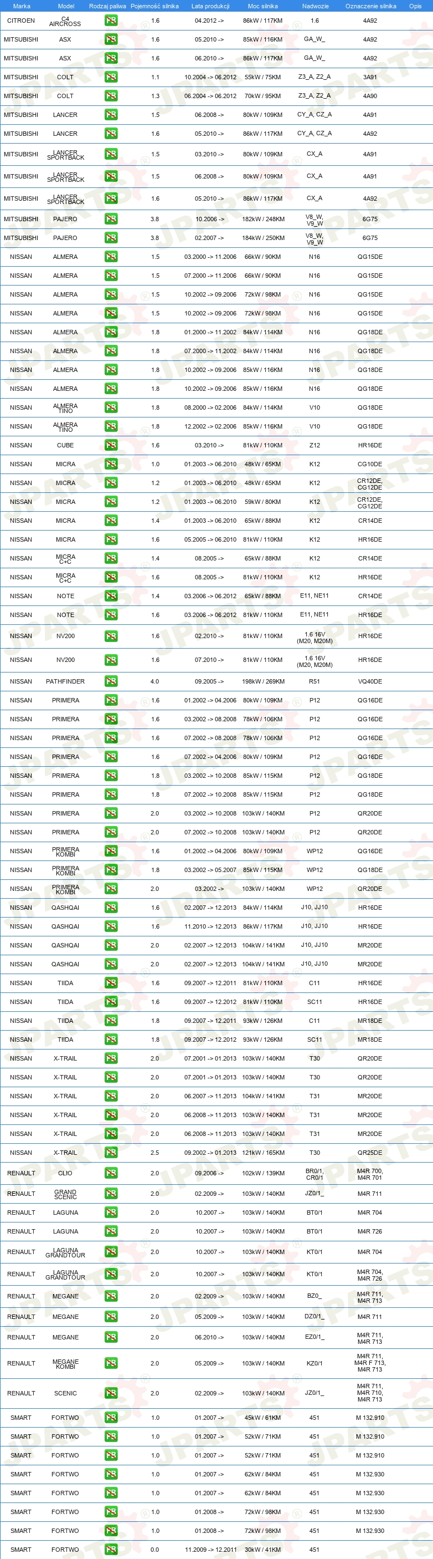Click the fuel icon in the Mitsubishi ASX 85kW row
Screen dimensions: 433x1559
click(111, 39)
